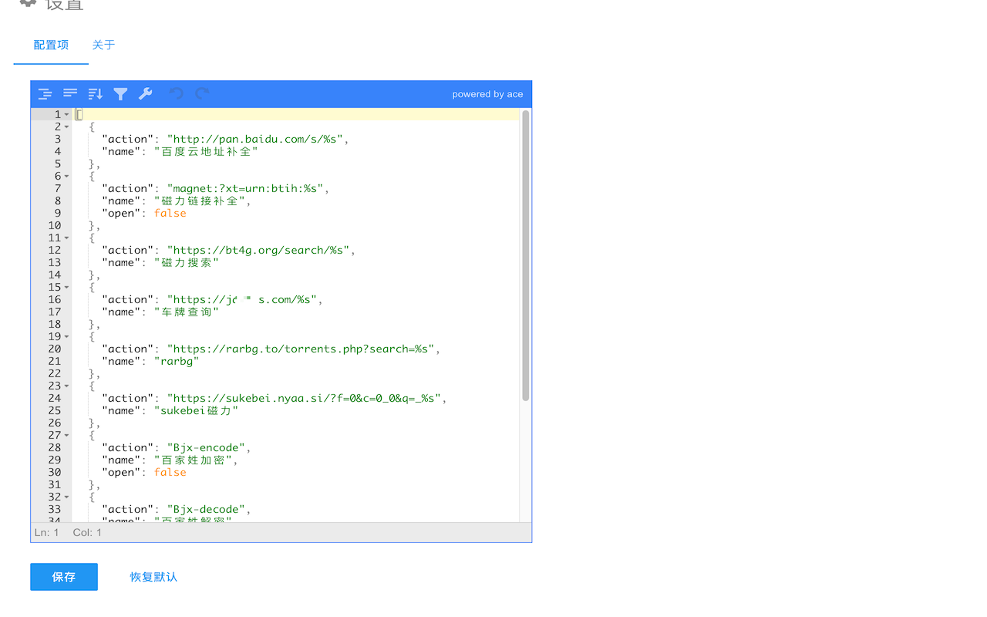The height and width of the screenshot is (617, 987).
Task: Click the "magnet:?xt=urn:btih:%s" action value
Action: (245, 189)
